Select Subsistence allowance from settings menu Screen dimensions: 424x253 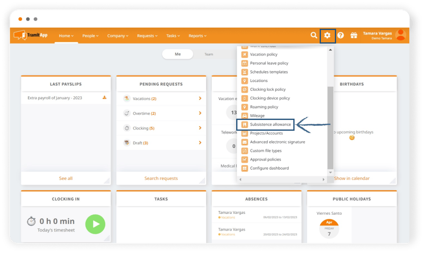[x=270, y=124]
